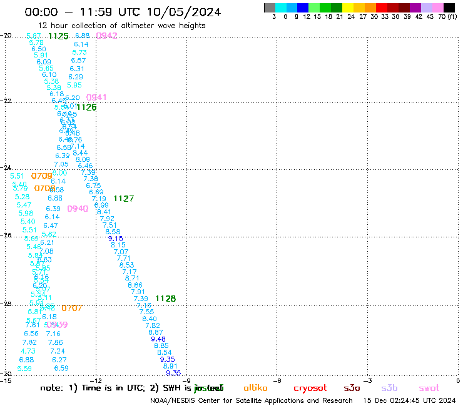Click the -3 longitude axis label

pyautogui.click(x=368, y=381)
